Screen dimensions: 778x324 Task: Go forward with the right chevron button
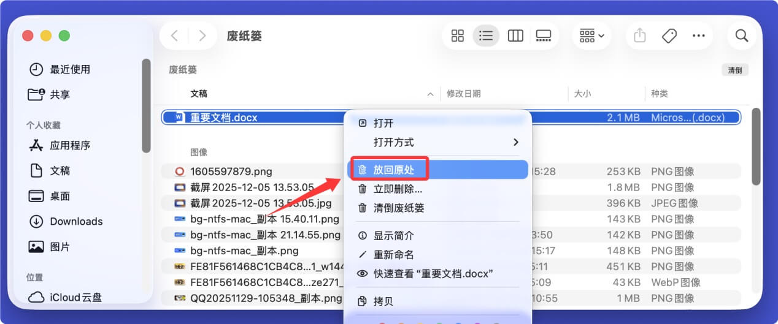[x=202, y=36]
